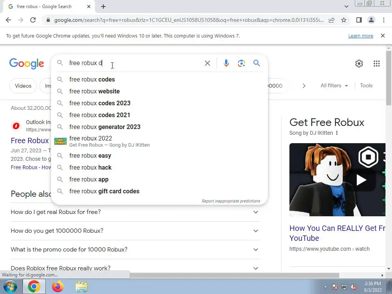Viewport: 392px width, 294px height.
Task: Open the Google apps grid icon
Action: tap(377, 64)
